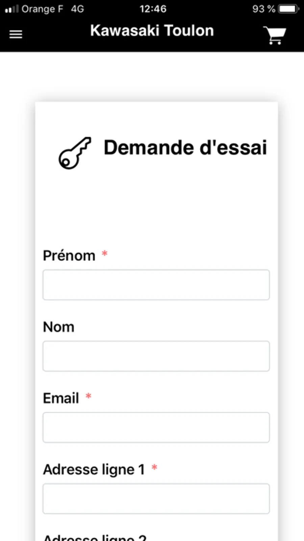This screenshot has width=304, height=541.
Task: Tap the Prénom field label
Action: coord(69,256)
